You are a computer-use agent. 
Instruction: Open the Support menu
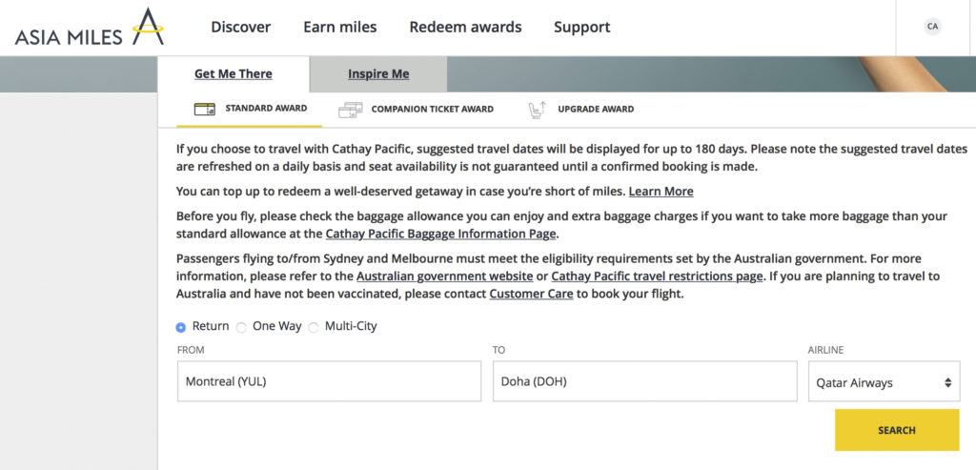(x=581, y=27)
